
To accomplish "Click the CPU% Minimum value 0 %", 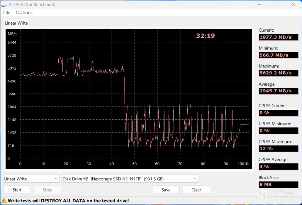I will pos(279,130).
